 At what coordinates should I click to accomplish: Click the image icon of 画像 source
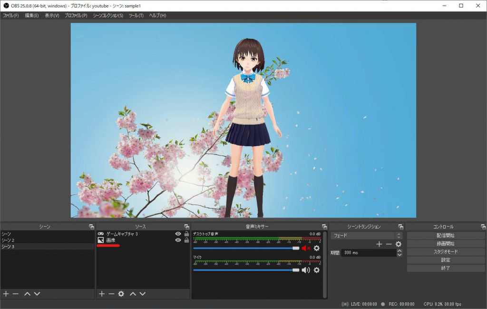point(101,240)
